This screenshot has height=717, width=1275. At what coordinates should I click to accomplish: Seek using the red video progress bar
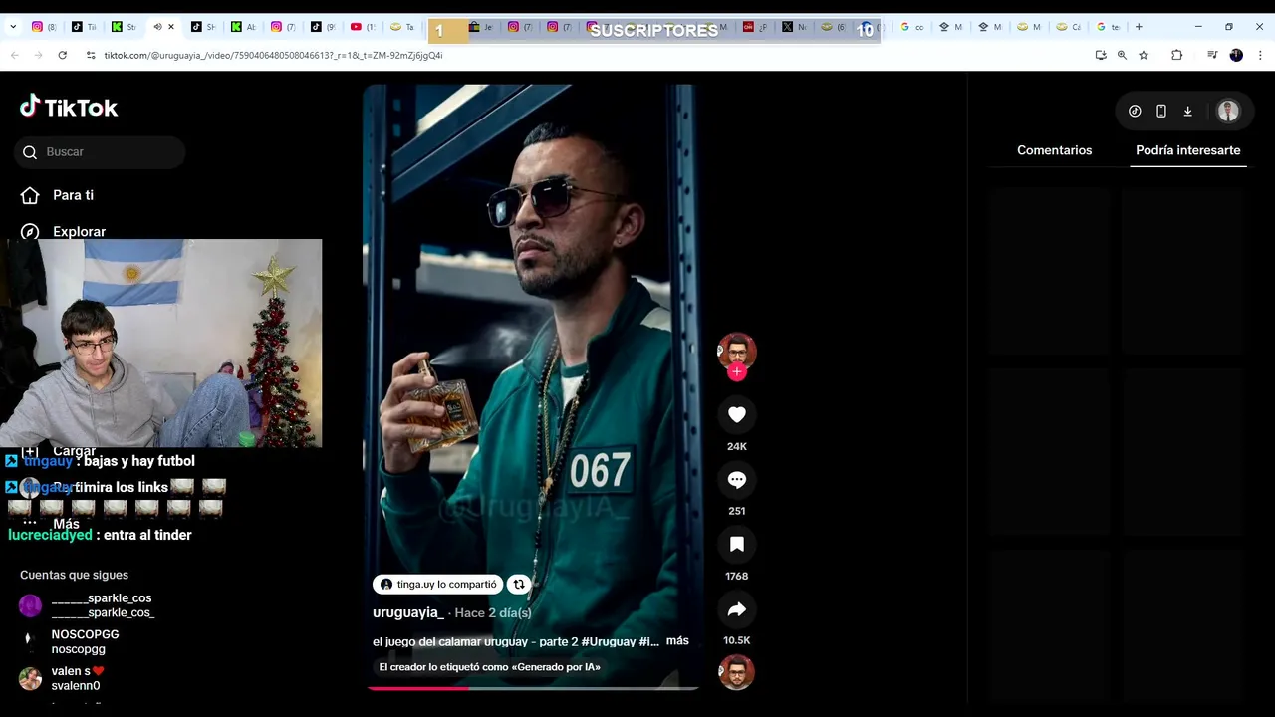[x=532, y=687]
